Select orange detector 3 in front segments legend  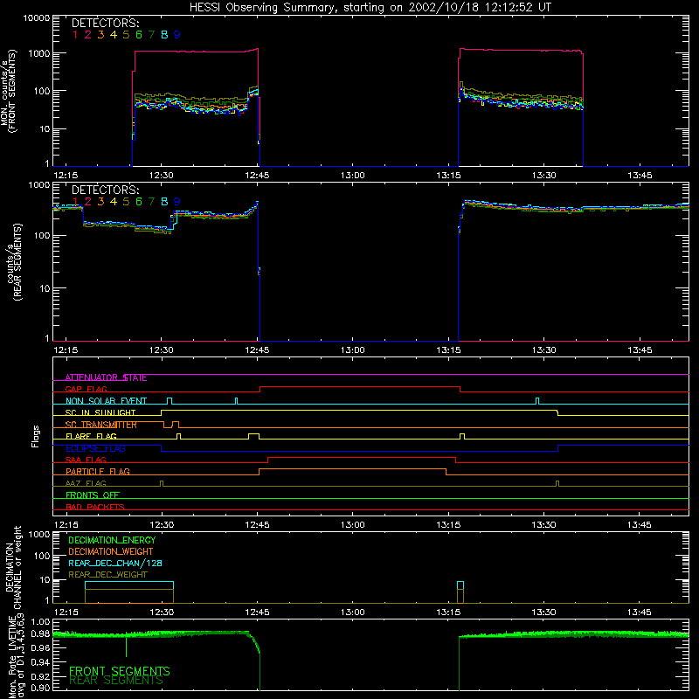tap(100, 35)
